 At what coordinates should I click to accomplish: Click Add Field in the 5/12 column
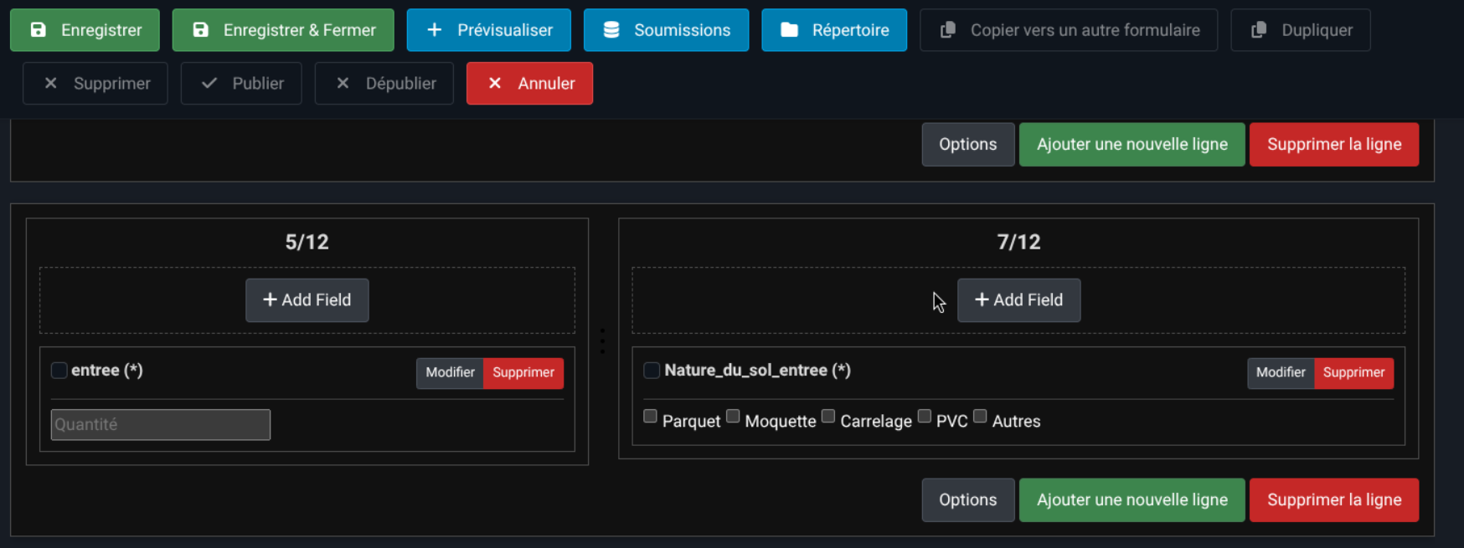[307, 300]
